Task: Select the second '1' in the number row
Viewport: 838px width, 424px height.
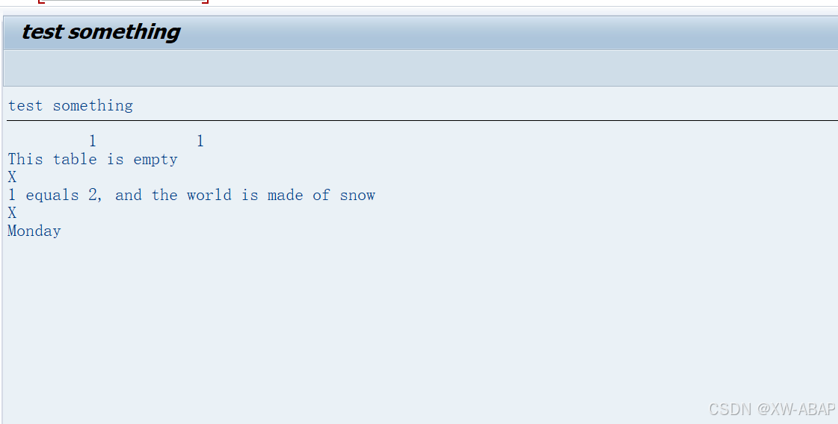Action: 200,141
